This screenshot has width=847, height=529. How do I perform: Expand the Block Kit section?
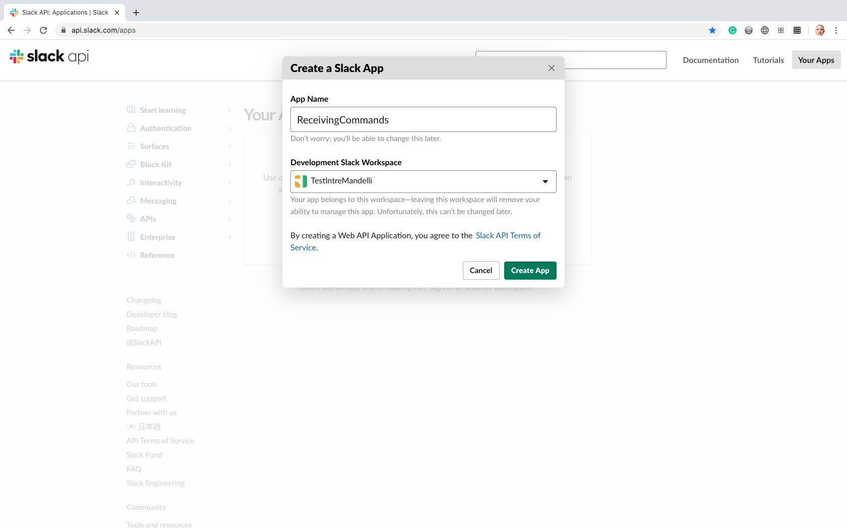(x=230, y=165)
